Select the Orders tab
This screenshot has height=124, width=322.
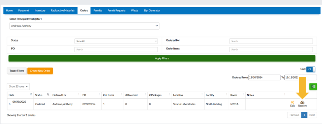pos(84,11)
